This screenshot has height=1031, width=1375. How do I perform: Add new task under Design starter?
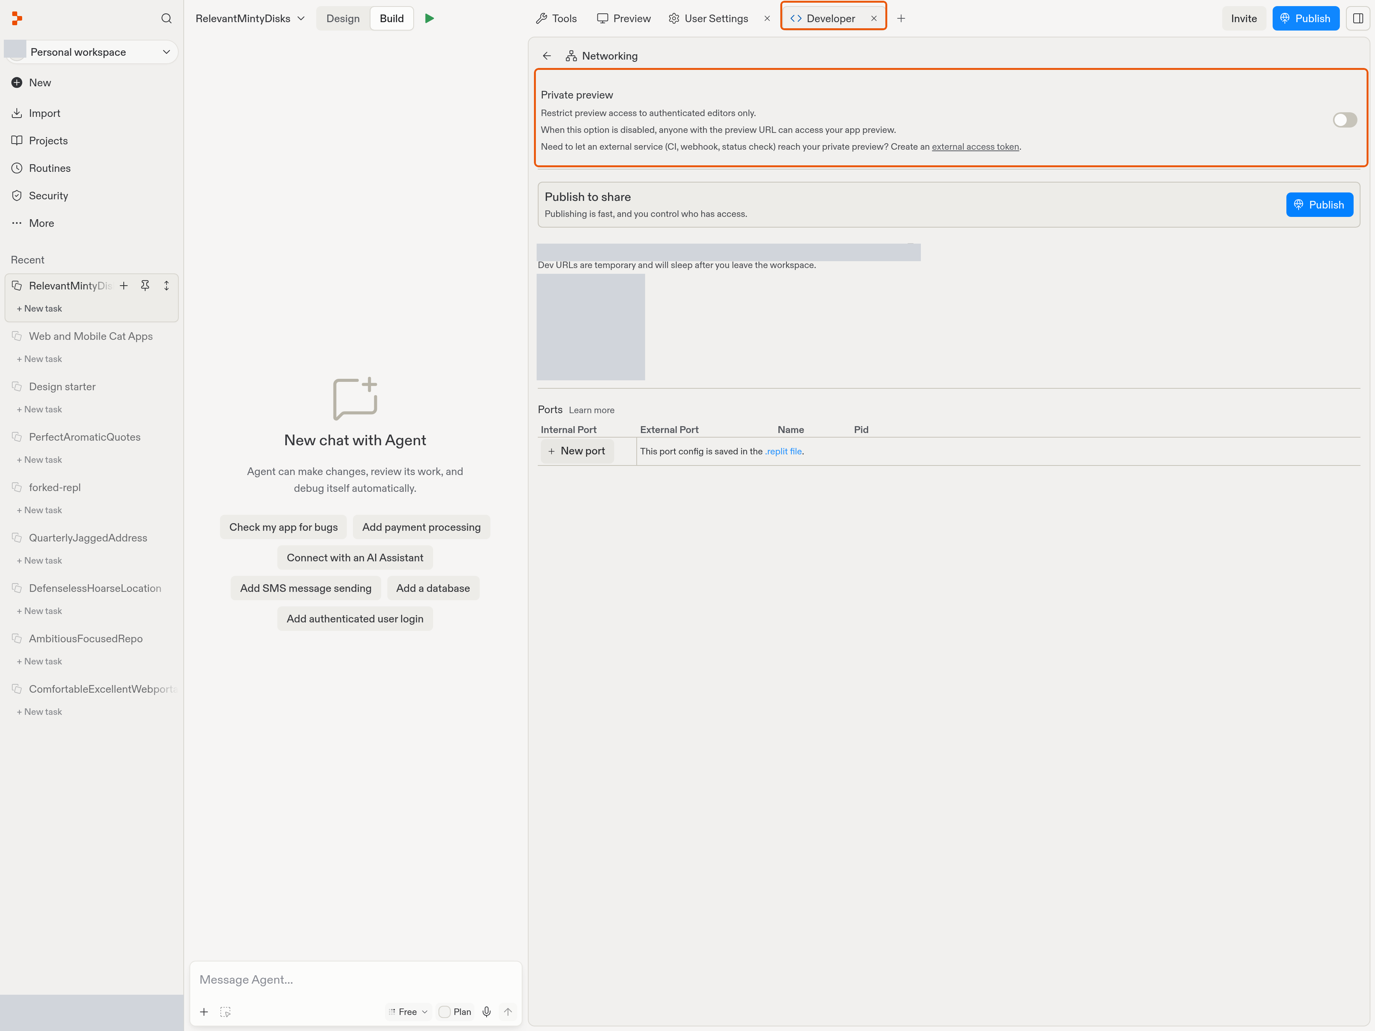point(39,410)
